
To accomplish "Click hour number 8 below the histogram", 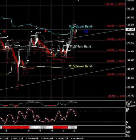I will click(29, 131).
